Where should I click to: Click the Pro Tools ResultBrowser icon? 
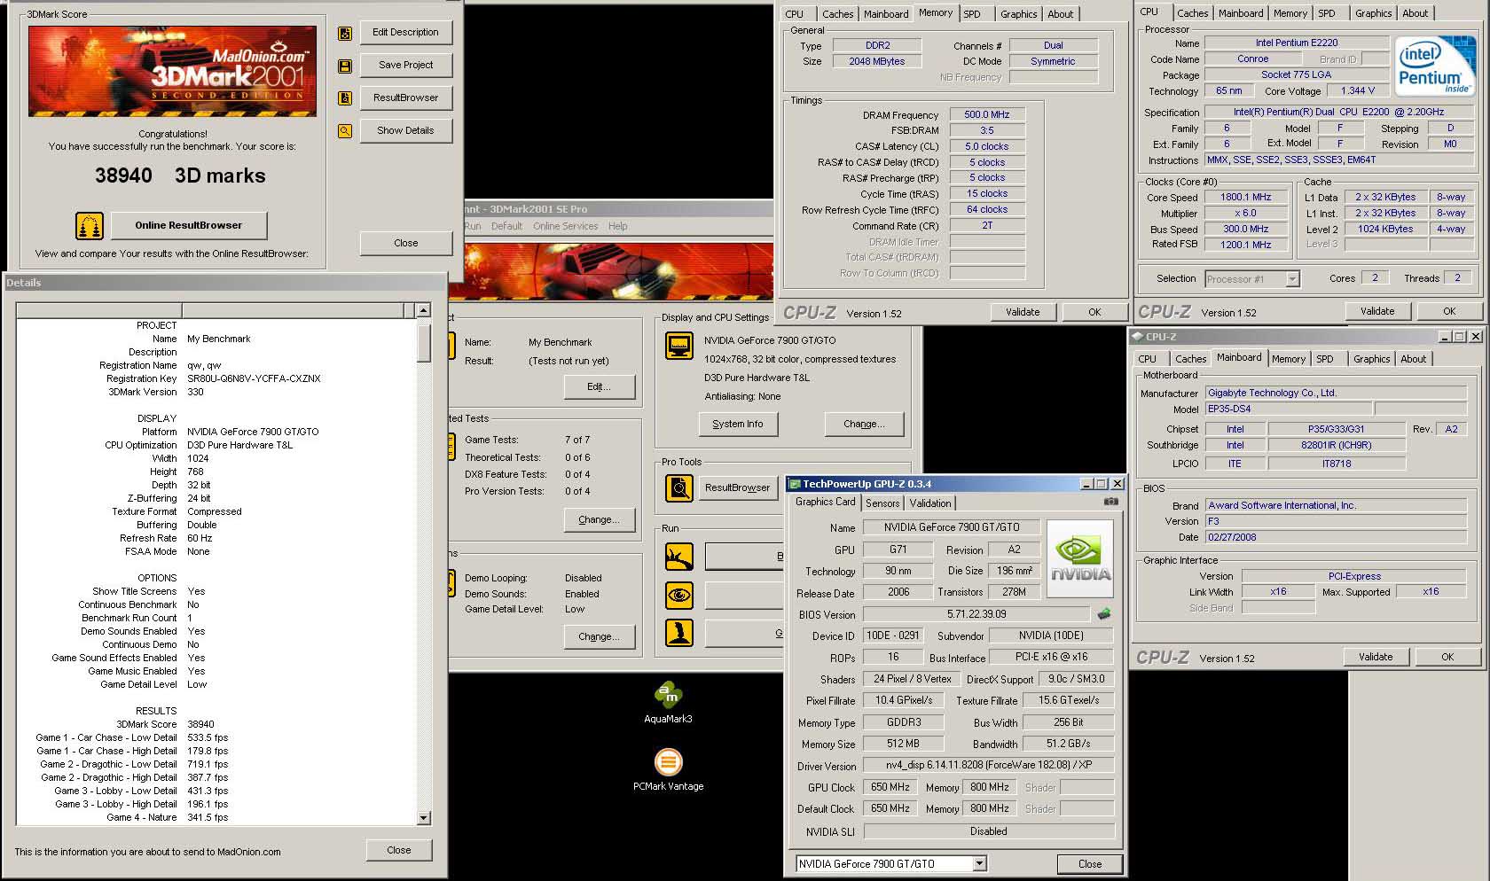679,487
